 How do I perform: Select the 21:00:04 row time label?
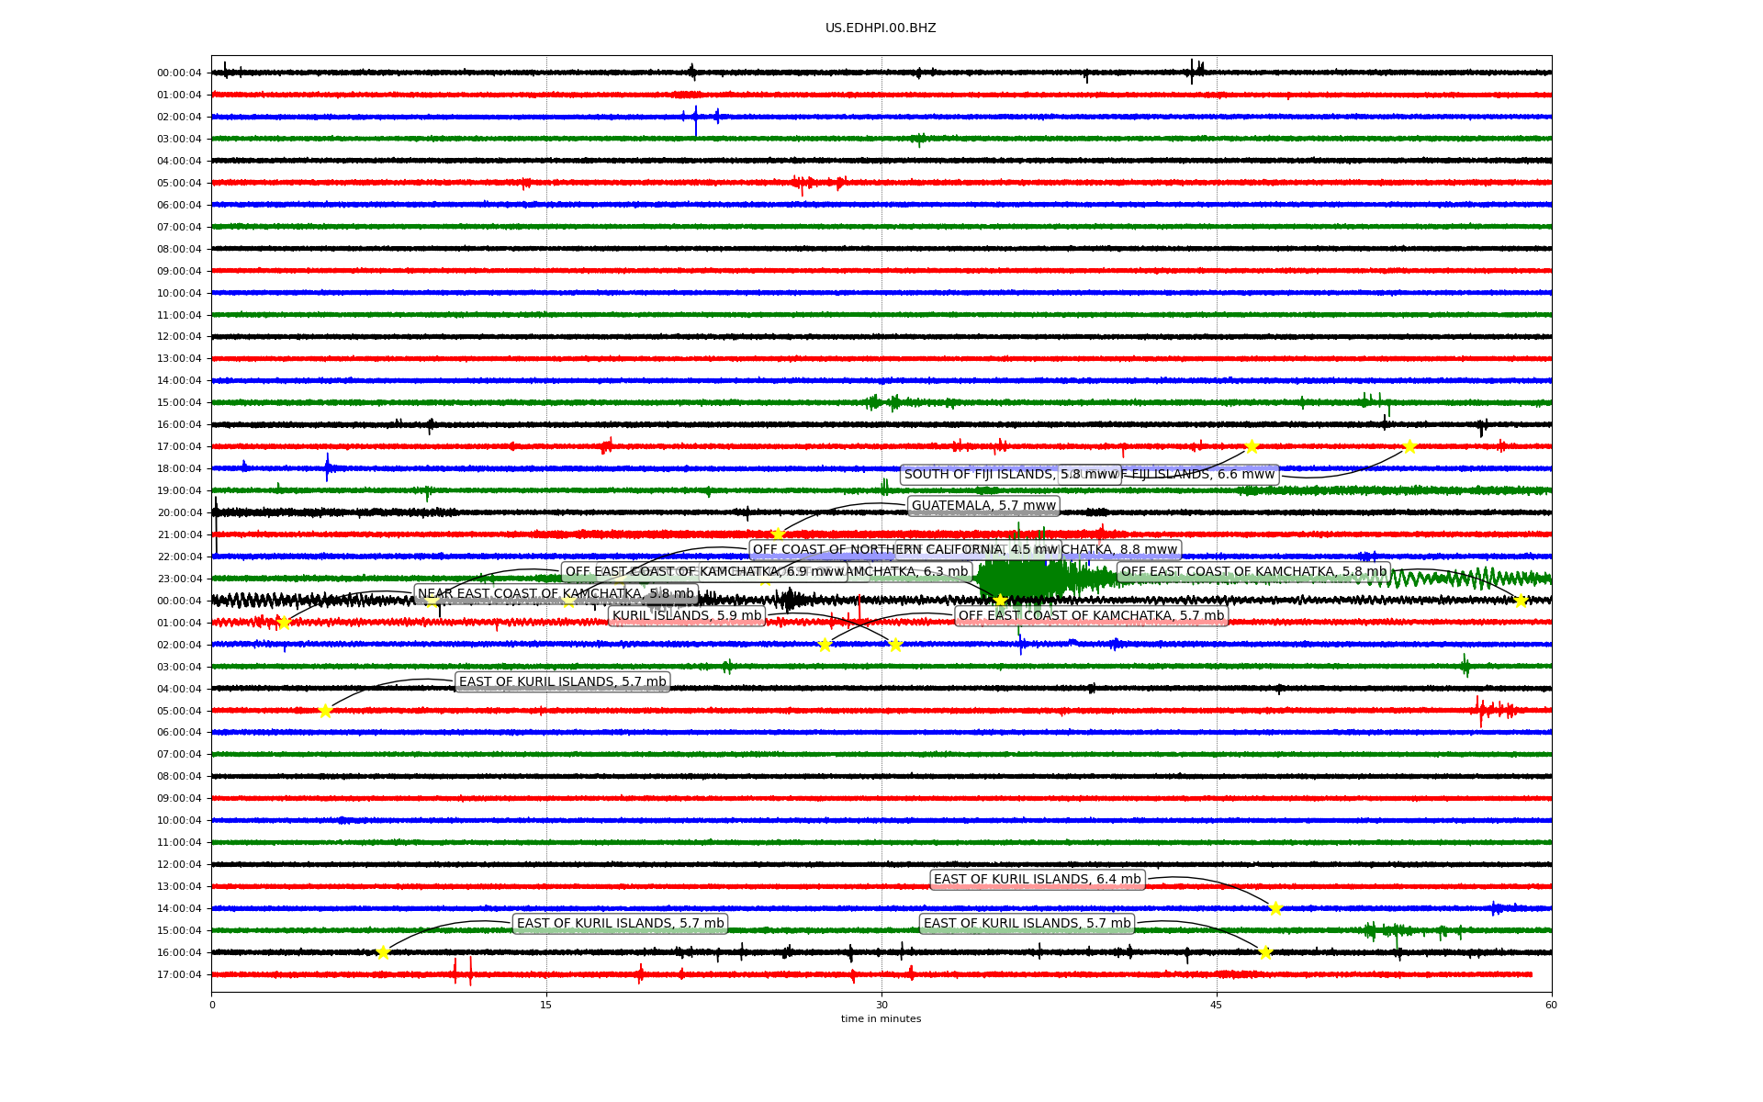pyautogui.click(x=179, y=535)
